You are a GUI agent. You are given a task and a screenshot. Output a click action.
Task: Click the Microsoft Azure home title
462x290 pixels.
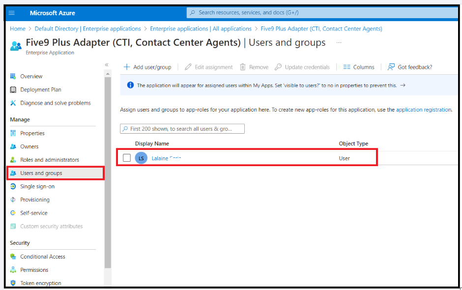point(53,13)
